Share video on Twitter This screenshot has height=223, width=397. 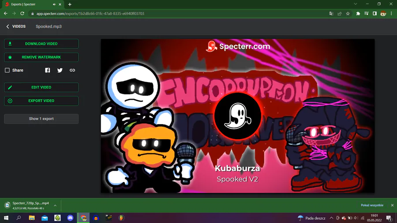tap(60, 70)
